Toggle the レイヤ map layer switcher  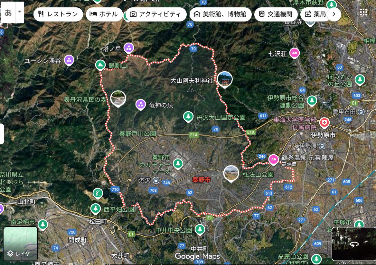pyautogui.click(x=21, y=244)
